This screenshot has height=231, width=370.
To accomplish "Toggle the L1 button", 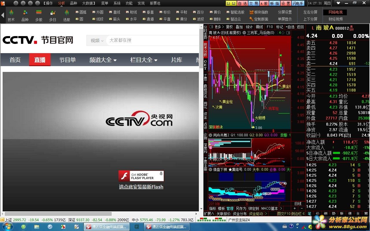I will point(228,3).
